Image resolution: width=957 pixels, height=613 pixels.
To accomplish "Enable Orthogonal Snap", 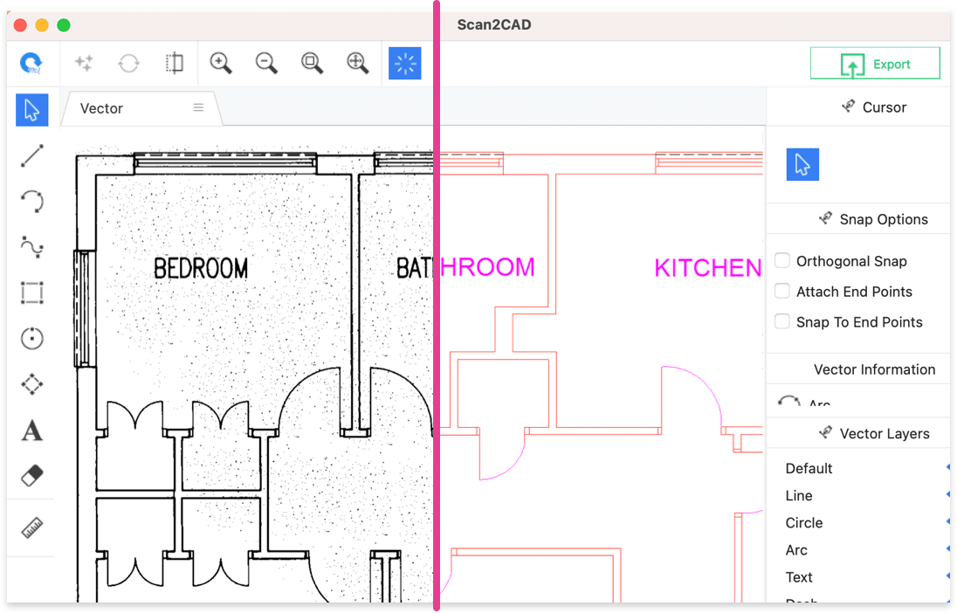I will [x=781, y=258].
